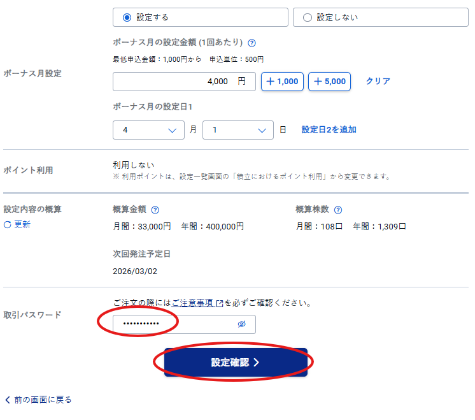Toggle password visibility eye icon
475x420 pixels.
(241, 324)
